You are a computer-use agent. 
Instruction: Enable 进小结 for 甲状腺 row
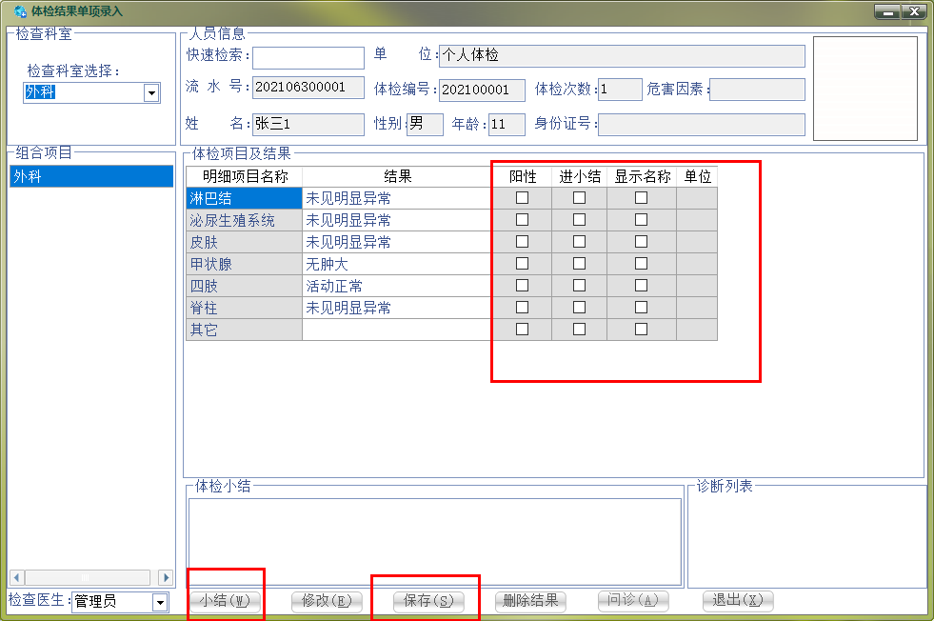579,264
